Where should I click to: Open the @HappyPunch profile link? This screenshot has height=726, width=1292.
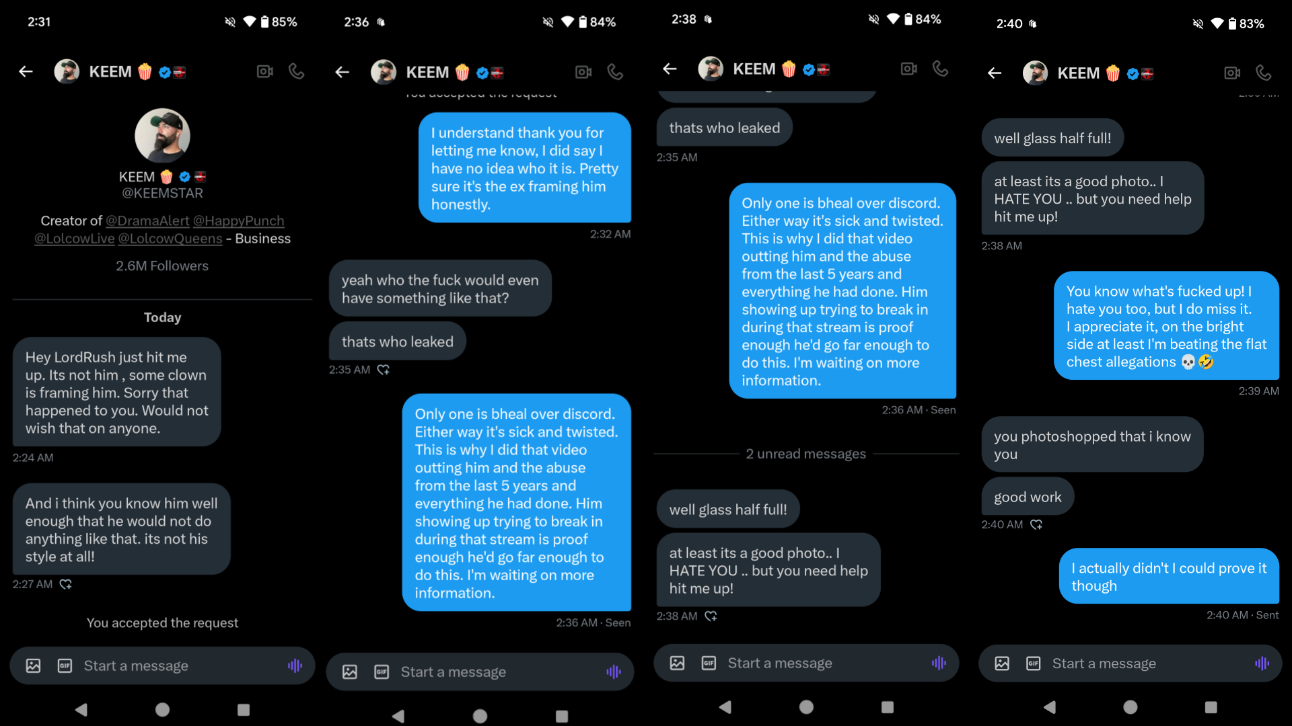239,220
